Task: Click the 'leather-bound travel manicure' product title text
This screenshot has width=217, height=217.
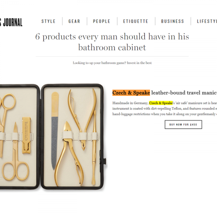Action: click(x=184, y=93)
